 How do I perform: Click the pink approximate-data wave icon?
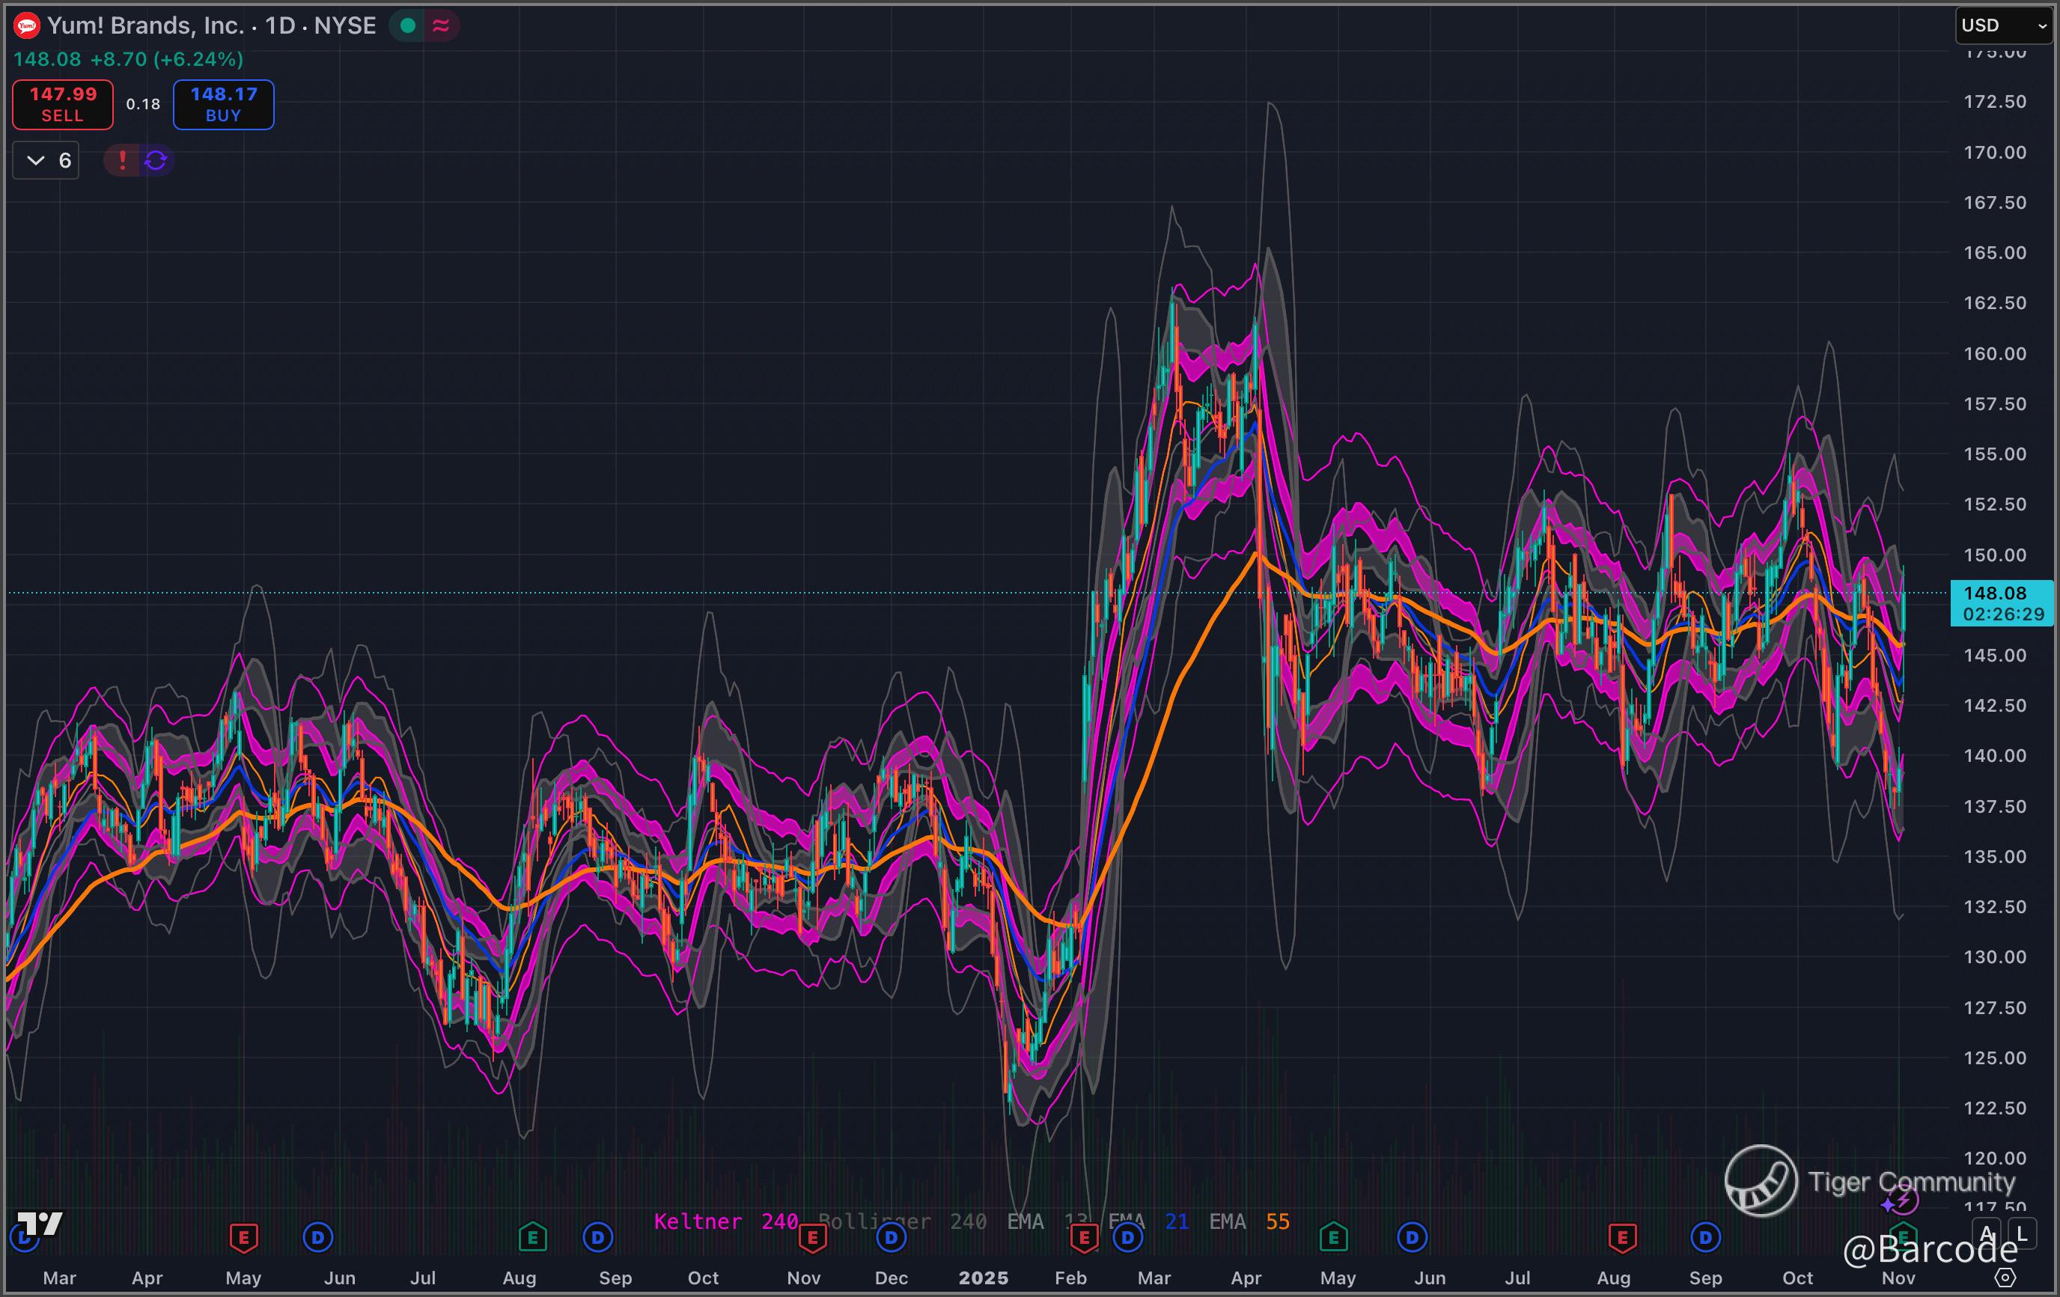(x=442, y=25)
